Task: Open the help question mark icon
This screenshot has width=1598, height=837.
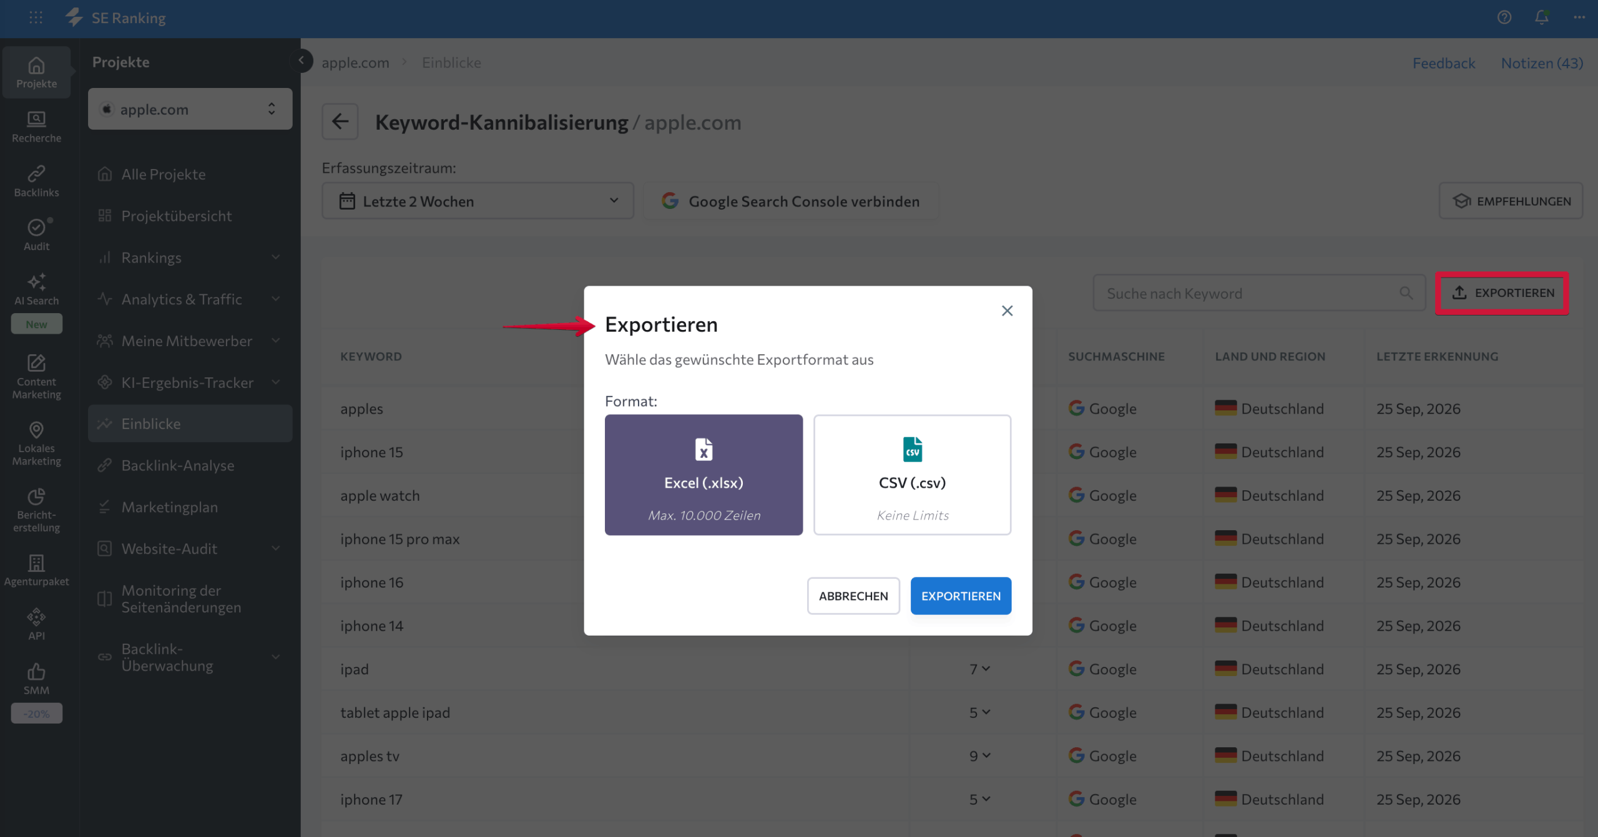Action: pos(1504,17)
